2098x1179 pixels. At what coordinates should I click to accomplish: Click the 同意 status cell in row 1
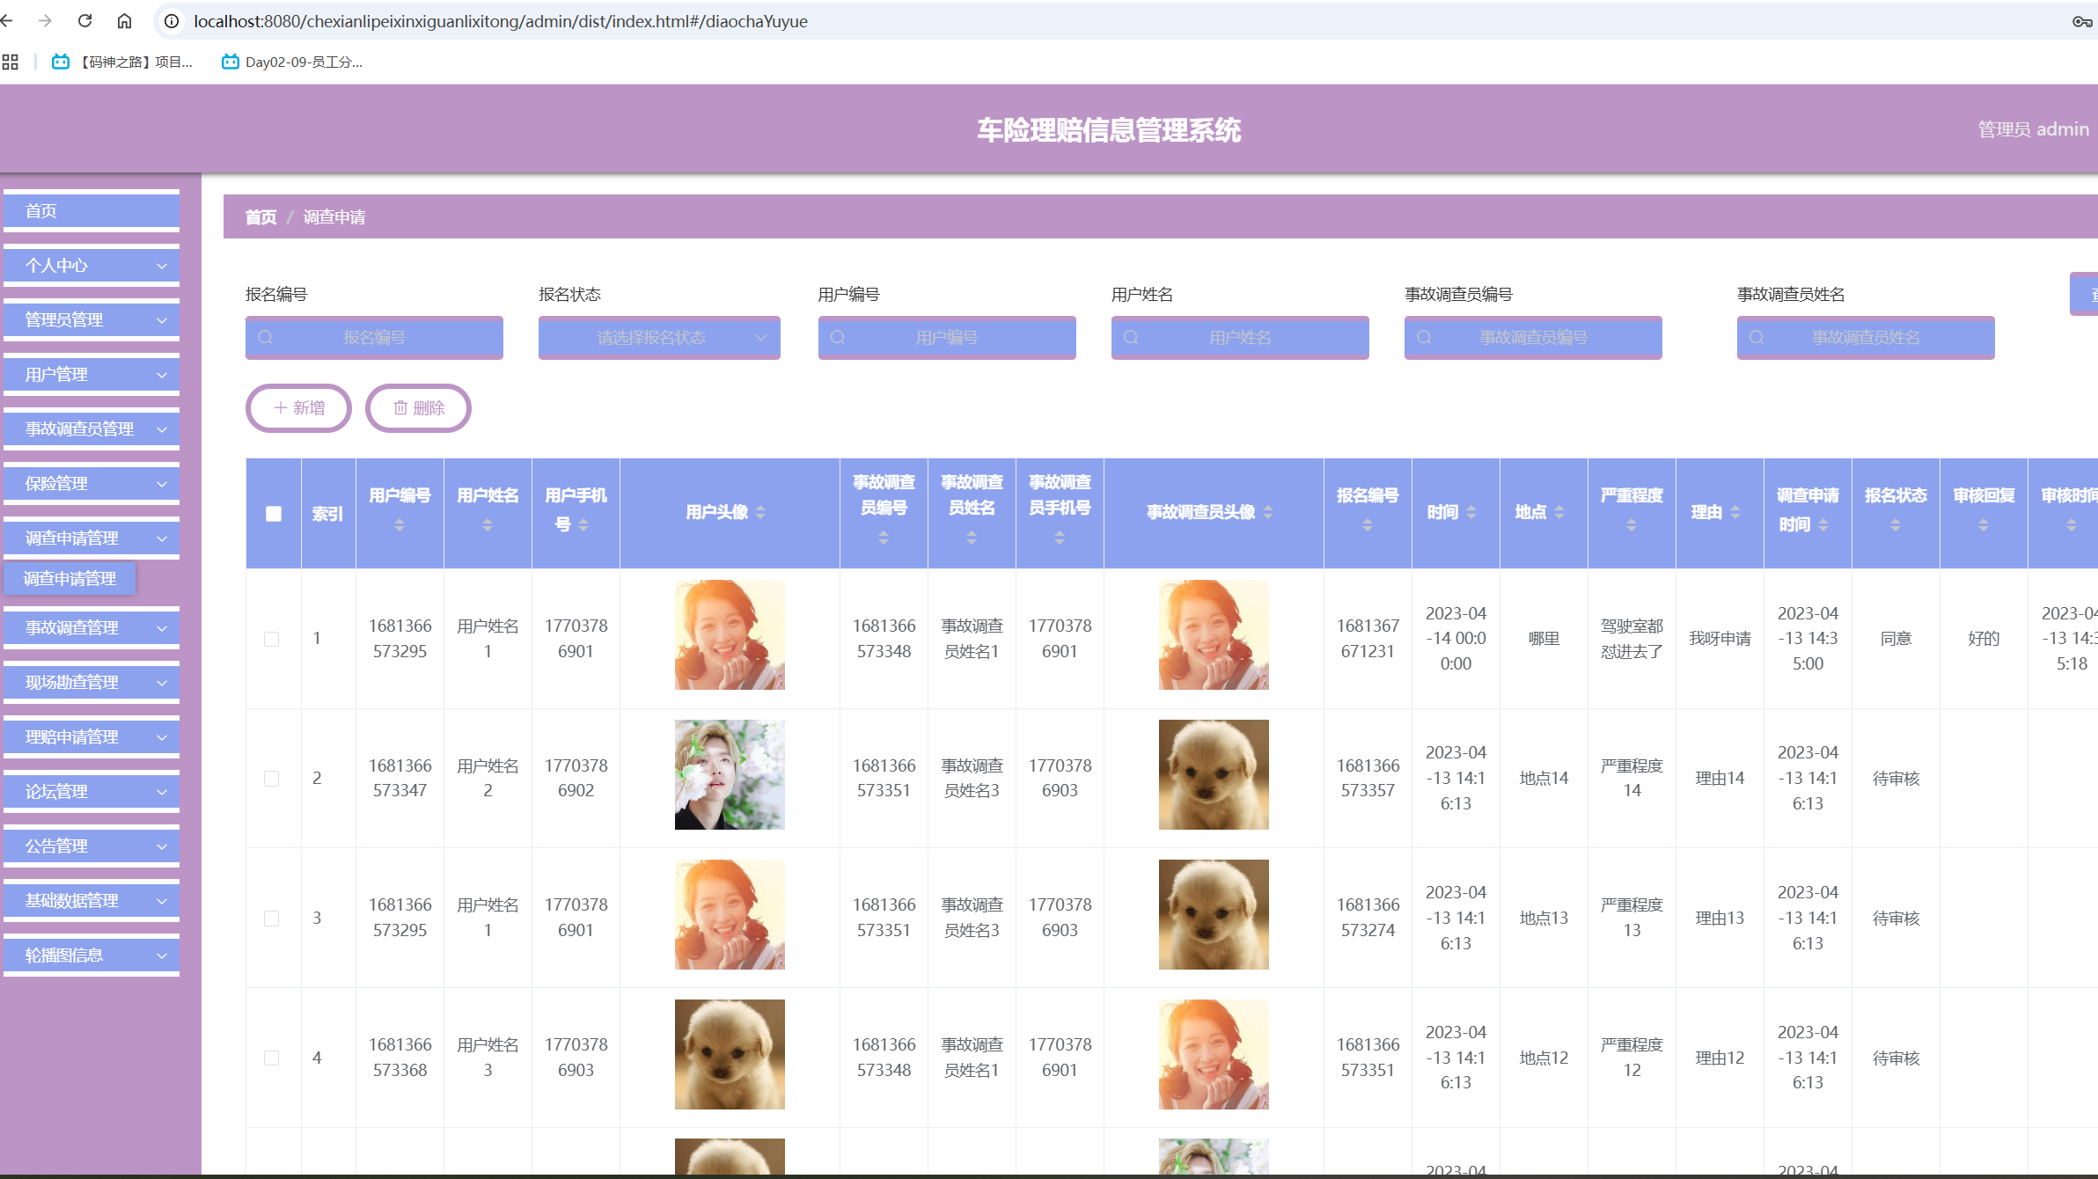1896,639
